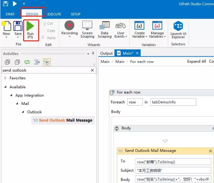Click the quick-access save icon in title bar

coord(5,4)
